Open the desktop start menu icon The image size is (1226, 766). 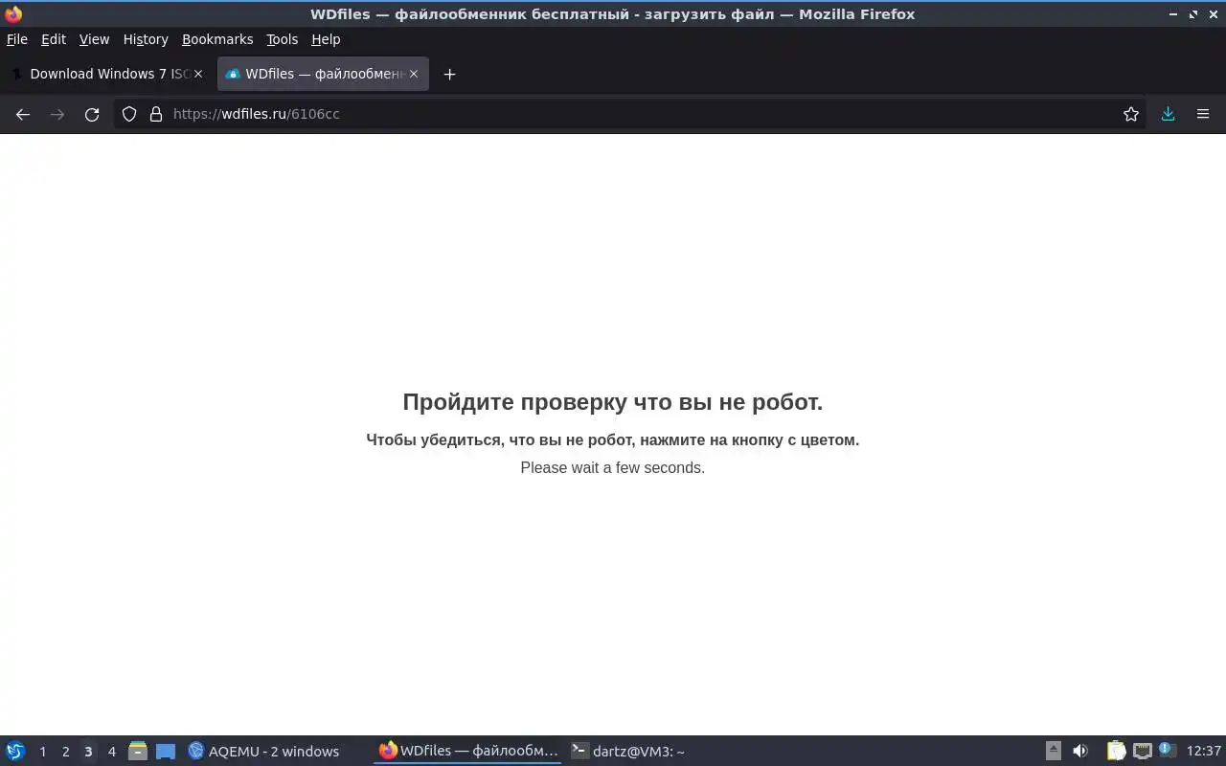pyautogui.click(x=15, y=751)
